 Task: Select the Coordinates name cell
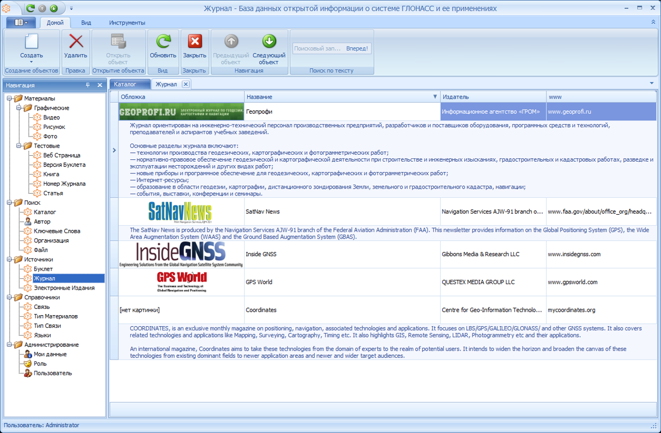(x=342, y=310)
